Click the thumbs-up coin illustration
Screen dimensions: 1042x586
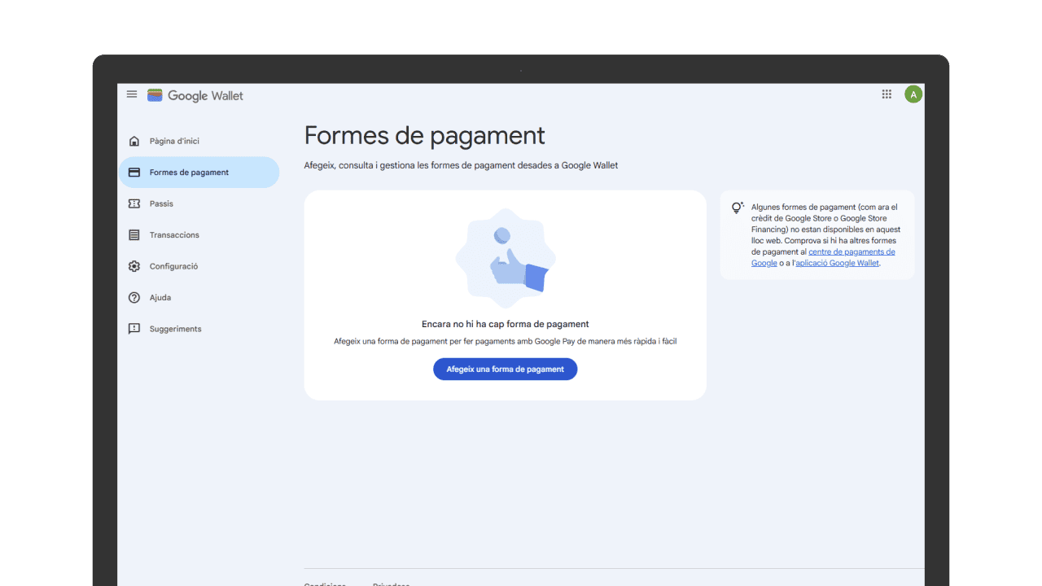tap(506, 259)
